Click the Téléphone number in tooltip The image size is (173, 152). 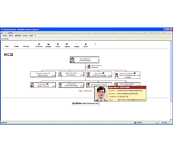tap(123, 97)
